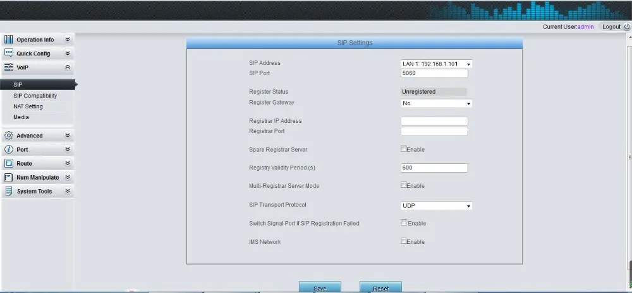This screenshot has width=632, height=293.
Task: Click the Unregistered status field
Action: point(434,91)
